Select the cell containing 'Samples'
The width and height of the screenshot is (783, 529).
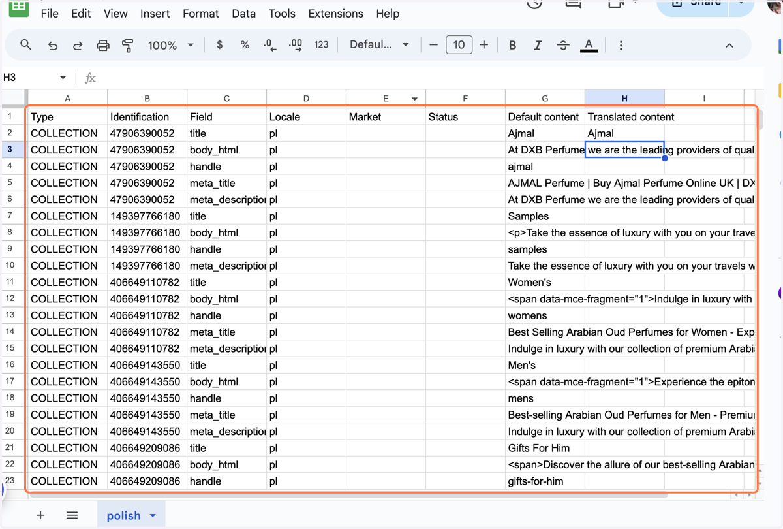coord(545,216)
